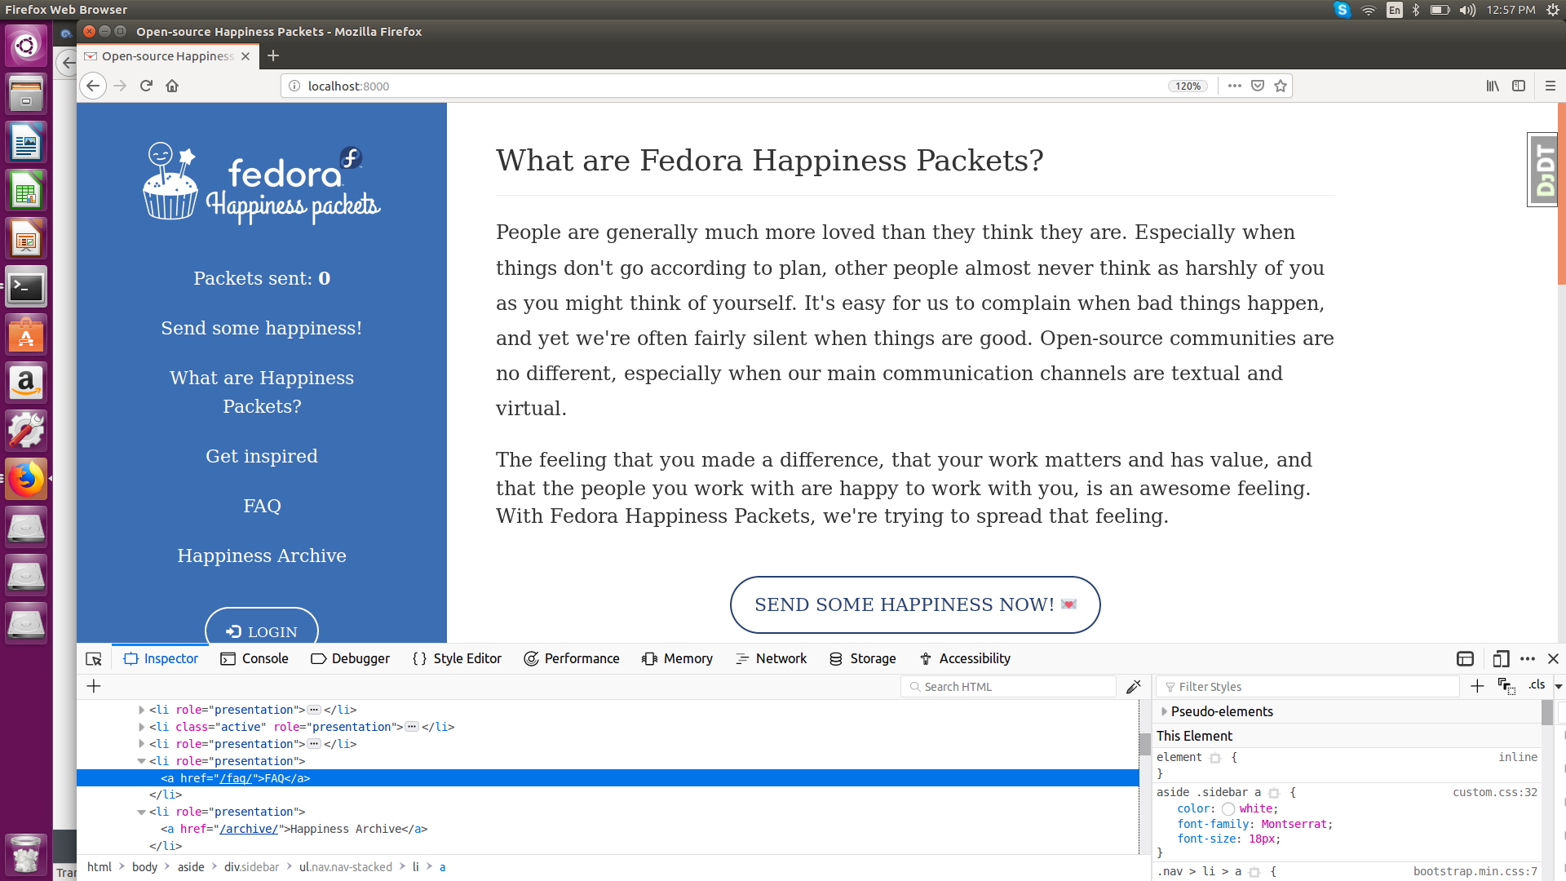Expand the first collapsed li presentation node
The width and height of the screenshot is (1566, 881).
point(141,711)
